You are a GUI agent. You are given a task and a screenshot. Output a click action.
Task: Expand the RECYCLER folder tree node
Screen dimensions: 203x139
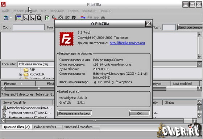pos(21,74)
